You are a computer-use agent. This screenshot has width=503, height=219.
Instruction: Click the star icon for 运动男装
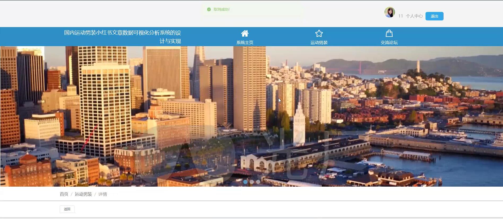click(x=319, y=33)
